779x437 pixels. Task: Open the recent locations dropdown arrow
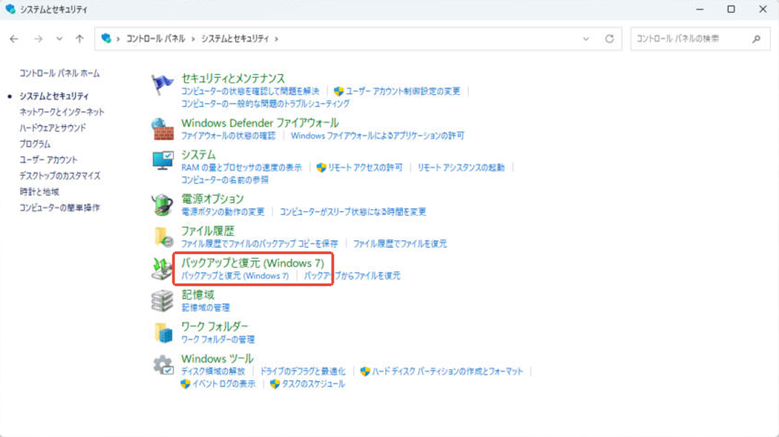coord(59,38)
